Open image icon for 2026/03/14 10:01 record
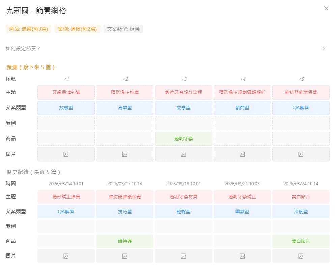Screen dimensions: 336x270 coord(66,256)
